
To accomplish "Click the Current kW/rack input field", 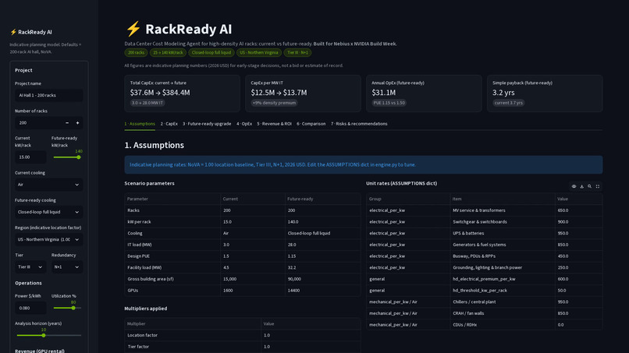I will pyautogui.click(x=30, y=157).
